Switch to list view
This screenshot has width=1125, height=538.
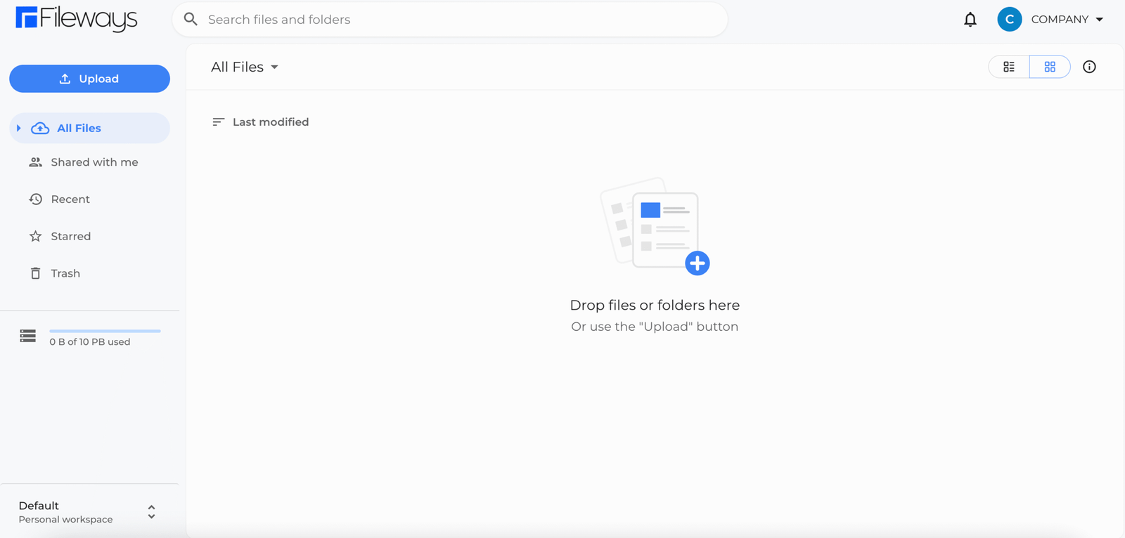(x=1009, y=67)
